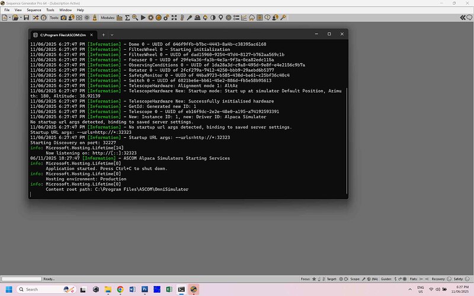Click the orange wand icon ending Modules
The image size is (474, 296).
pyautogui.click(x=283, y=18)
